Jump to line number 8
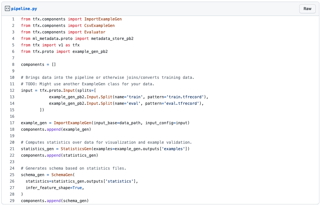The image size is (321, 205). (13, 65)
